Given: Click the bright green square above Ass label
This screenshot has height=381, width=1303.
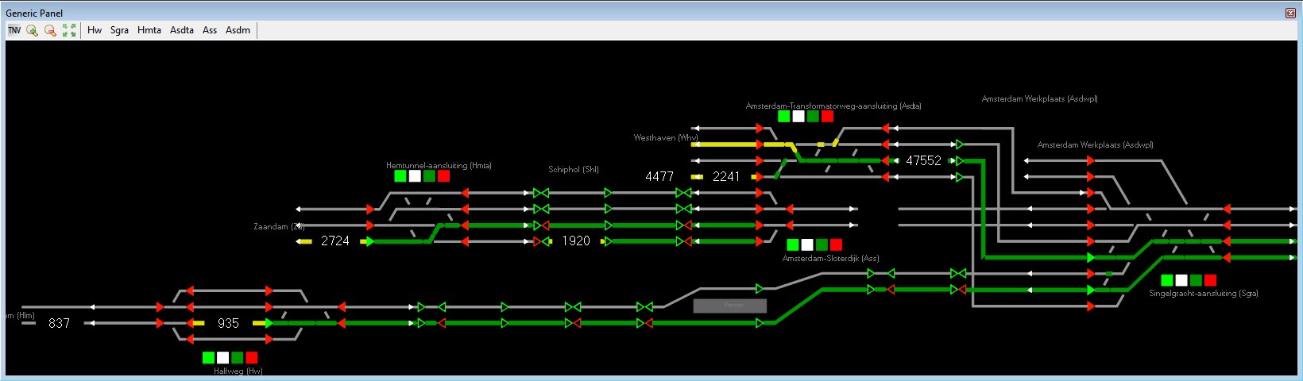Looking at the screenshot, I should [x=793, y=244].
